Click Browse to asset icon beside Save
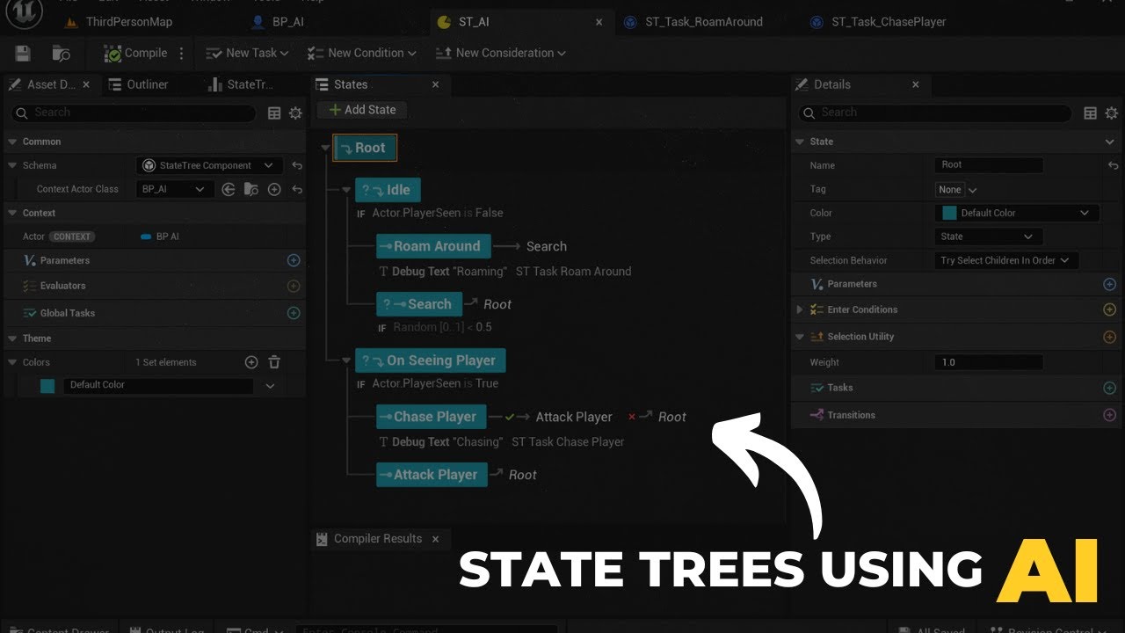The height and width of the screenshot is (633, 1125). click(61, 54)
